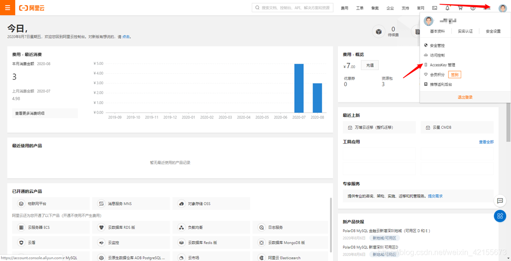Open the blue floating apps grid button

(x=500, y=216)
